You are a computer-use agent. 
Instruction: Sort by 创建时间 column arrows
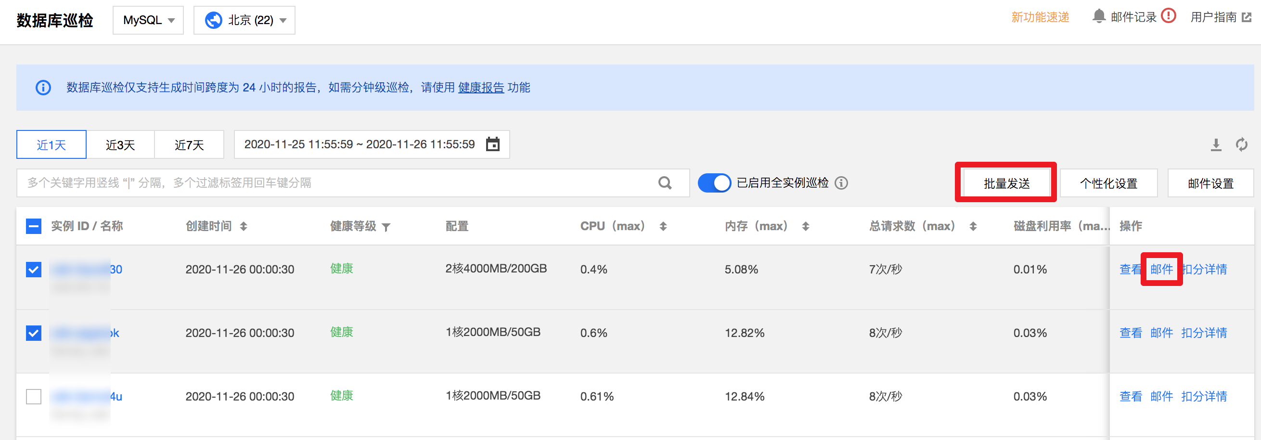243,226
